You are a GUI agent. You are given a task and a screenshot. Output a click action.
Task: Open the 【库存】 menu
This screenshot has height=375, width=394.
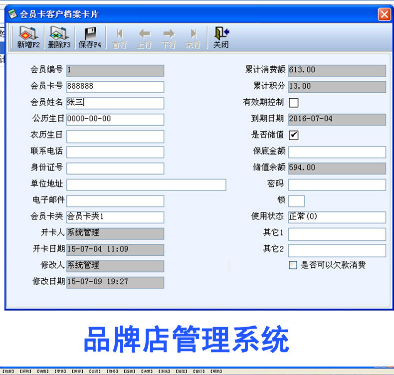point(78,371)
